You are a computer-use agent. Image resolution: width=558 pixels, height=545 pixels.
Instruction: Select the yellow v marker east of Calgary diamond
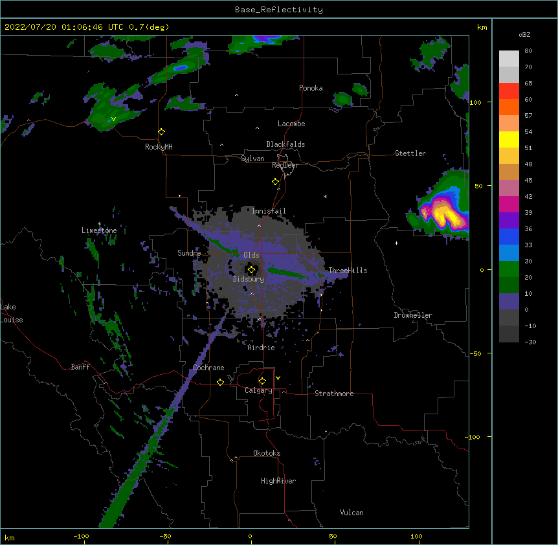[x=278, y=378]
